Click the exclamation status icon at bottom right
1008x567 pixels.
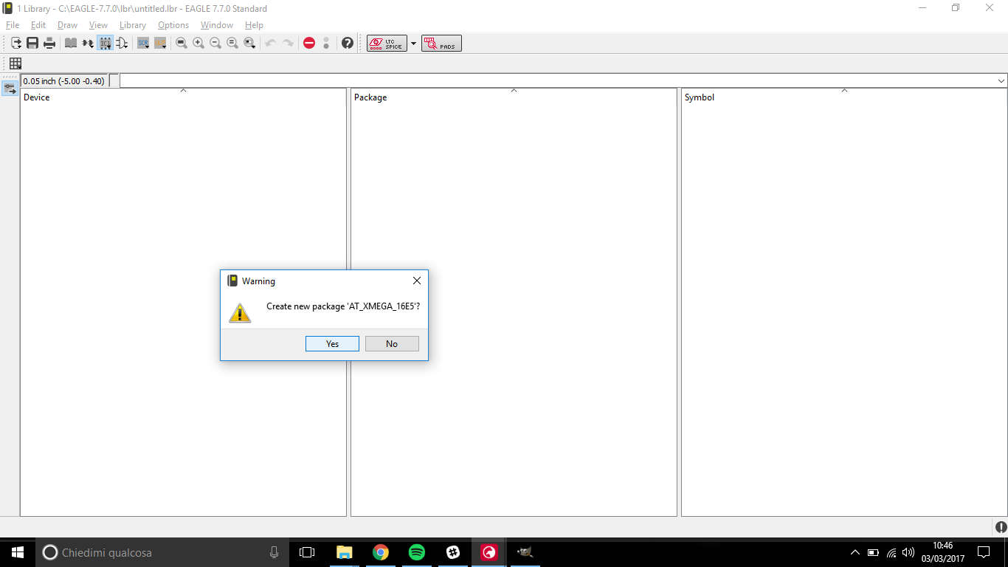(1001, 526)
